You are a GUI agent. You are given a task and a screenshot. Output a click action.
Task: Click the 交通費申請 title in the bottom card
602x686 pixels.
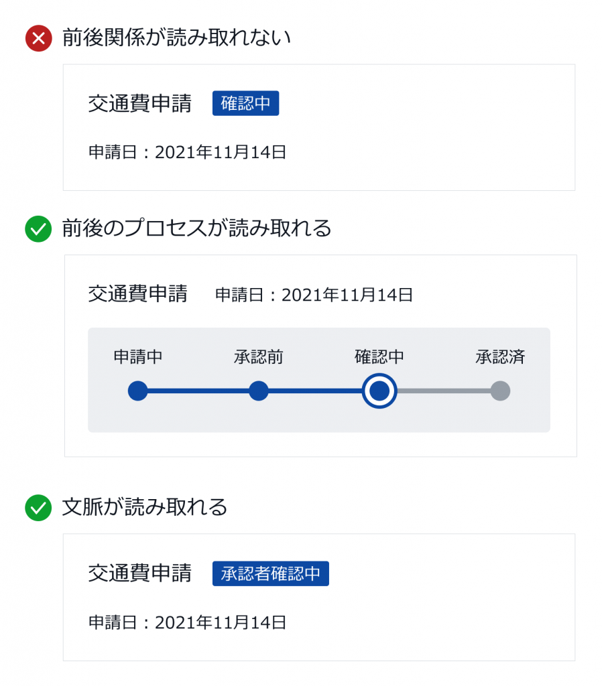pos(140,573)
